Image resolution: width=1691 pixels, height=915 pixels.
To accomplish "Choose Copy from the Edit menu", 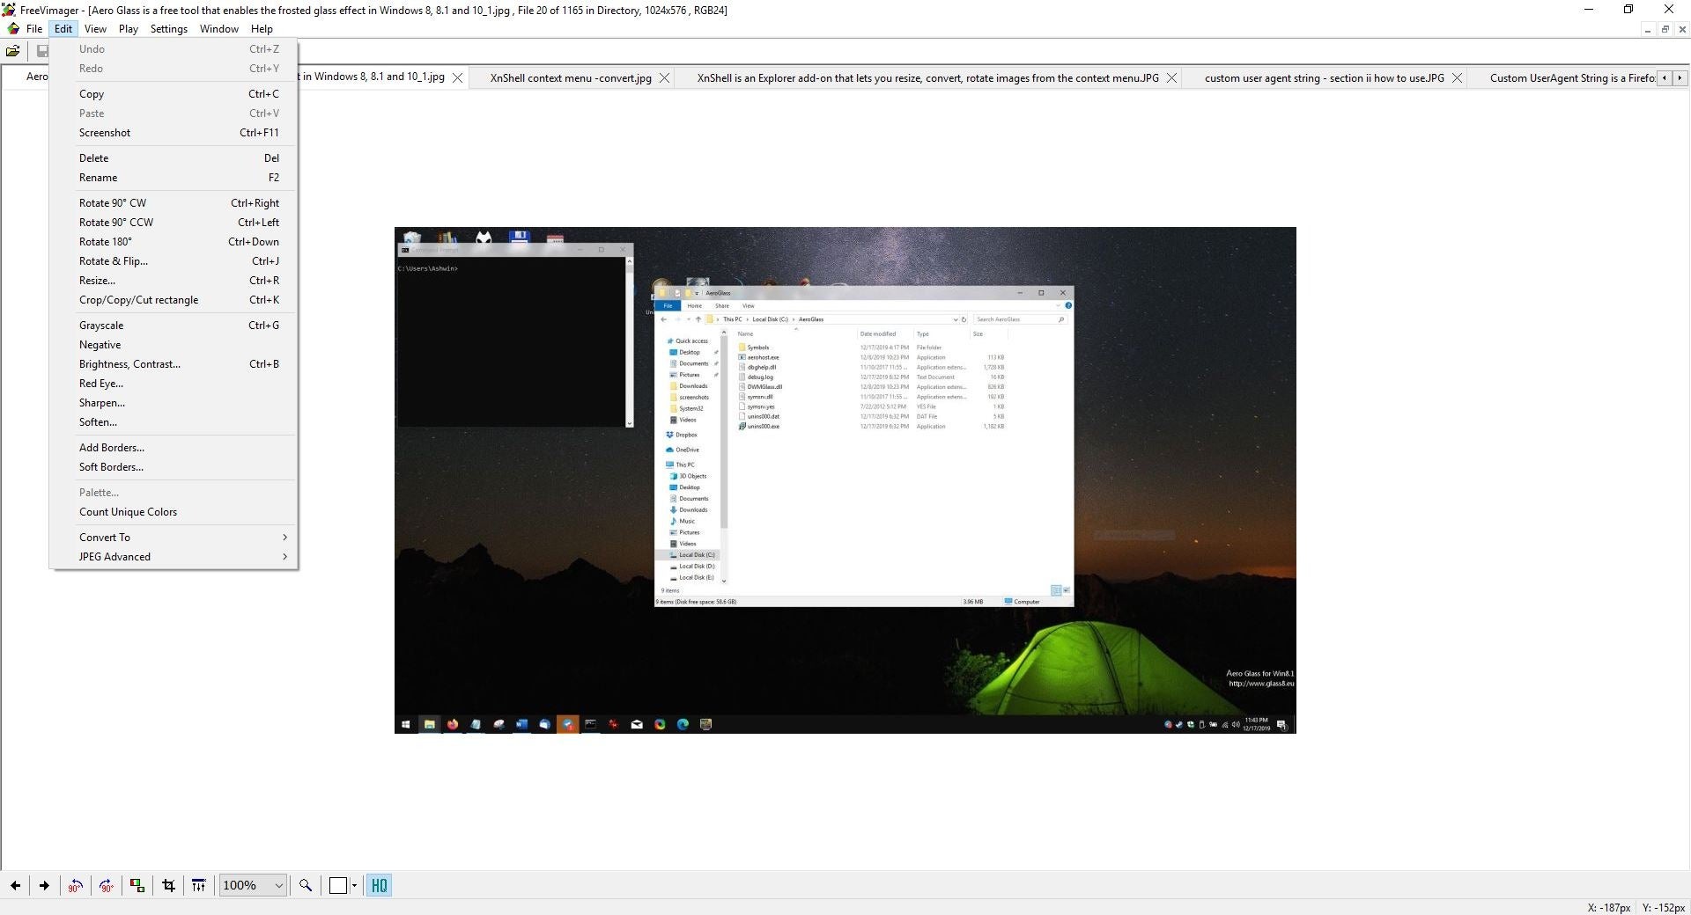I will 174,94.
